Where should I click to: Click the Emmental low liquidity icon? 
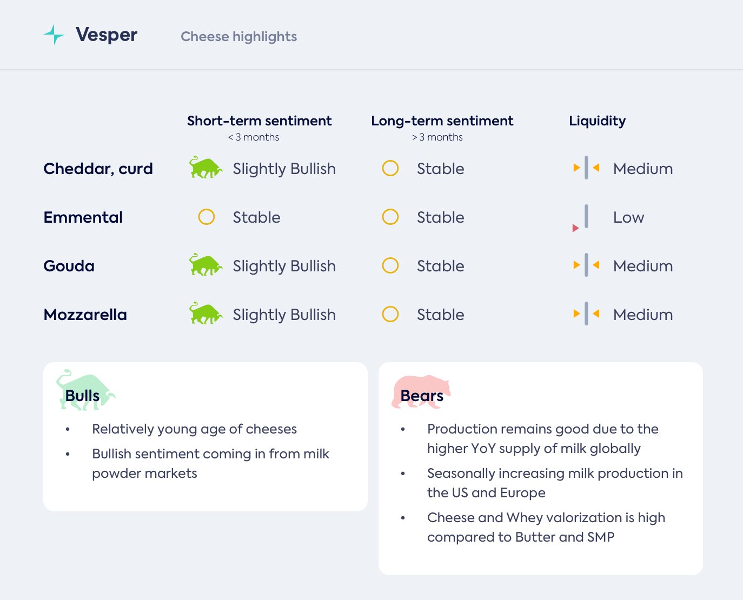(582, 218)
